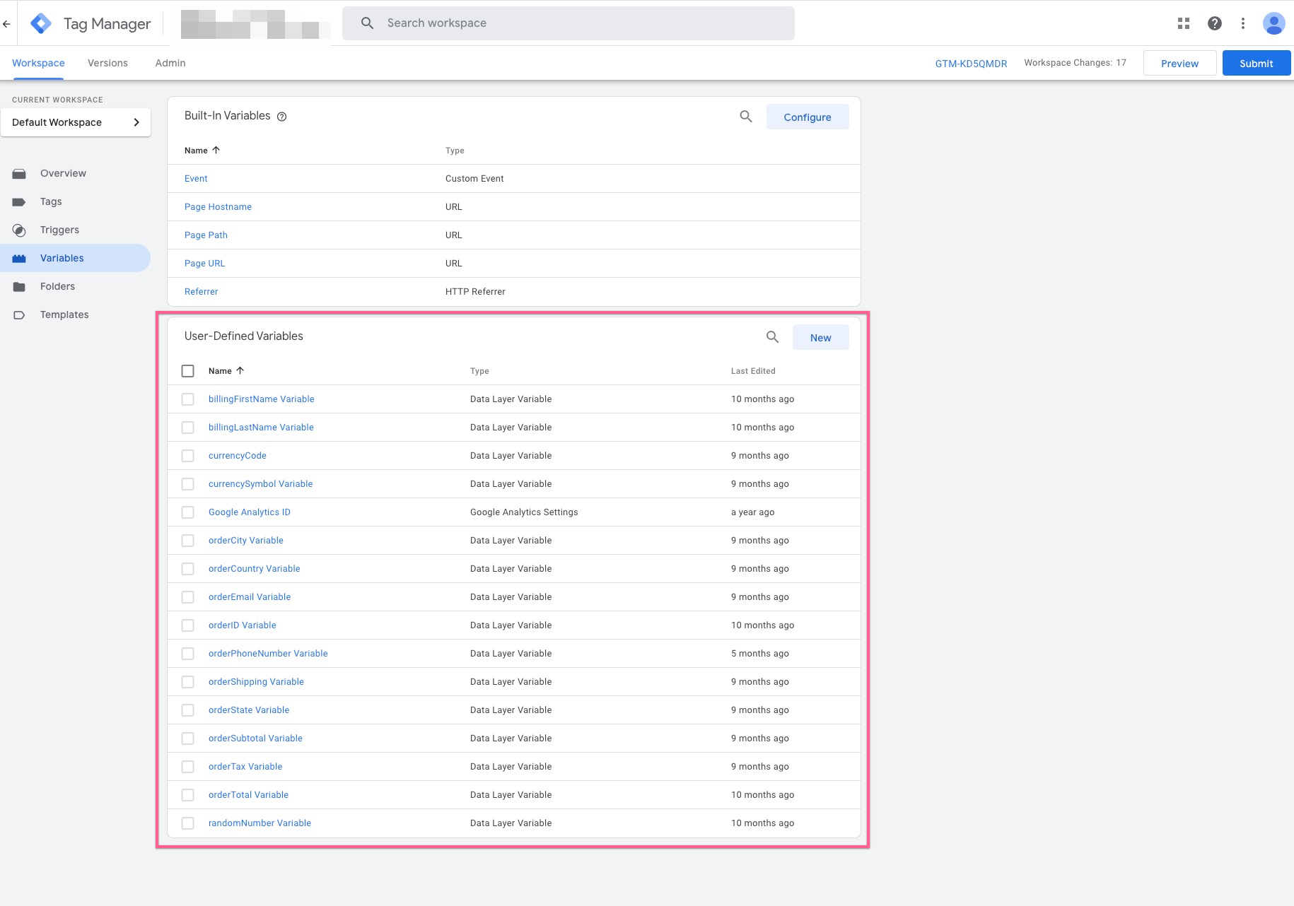Click the Built-In Variables help icon
1294x906 pixels.
pos(282,117)
